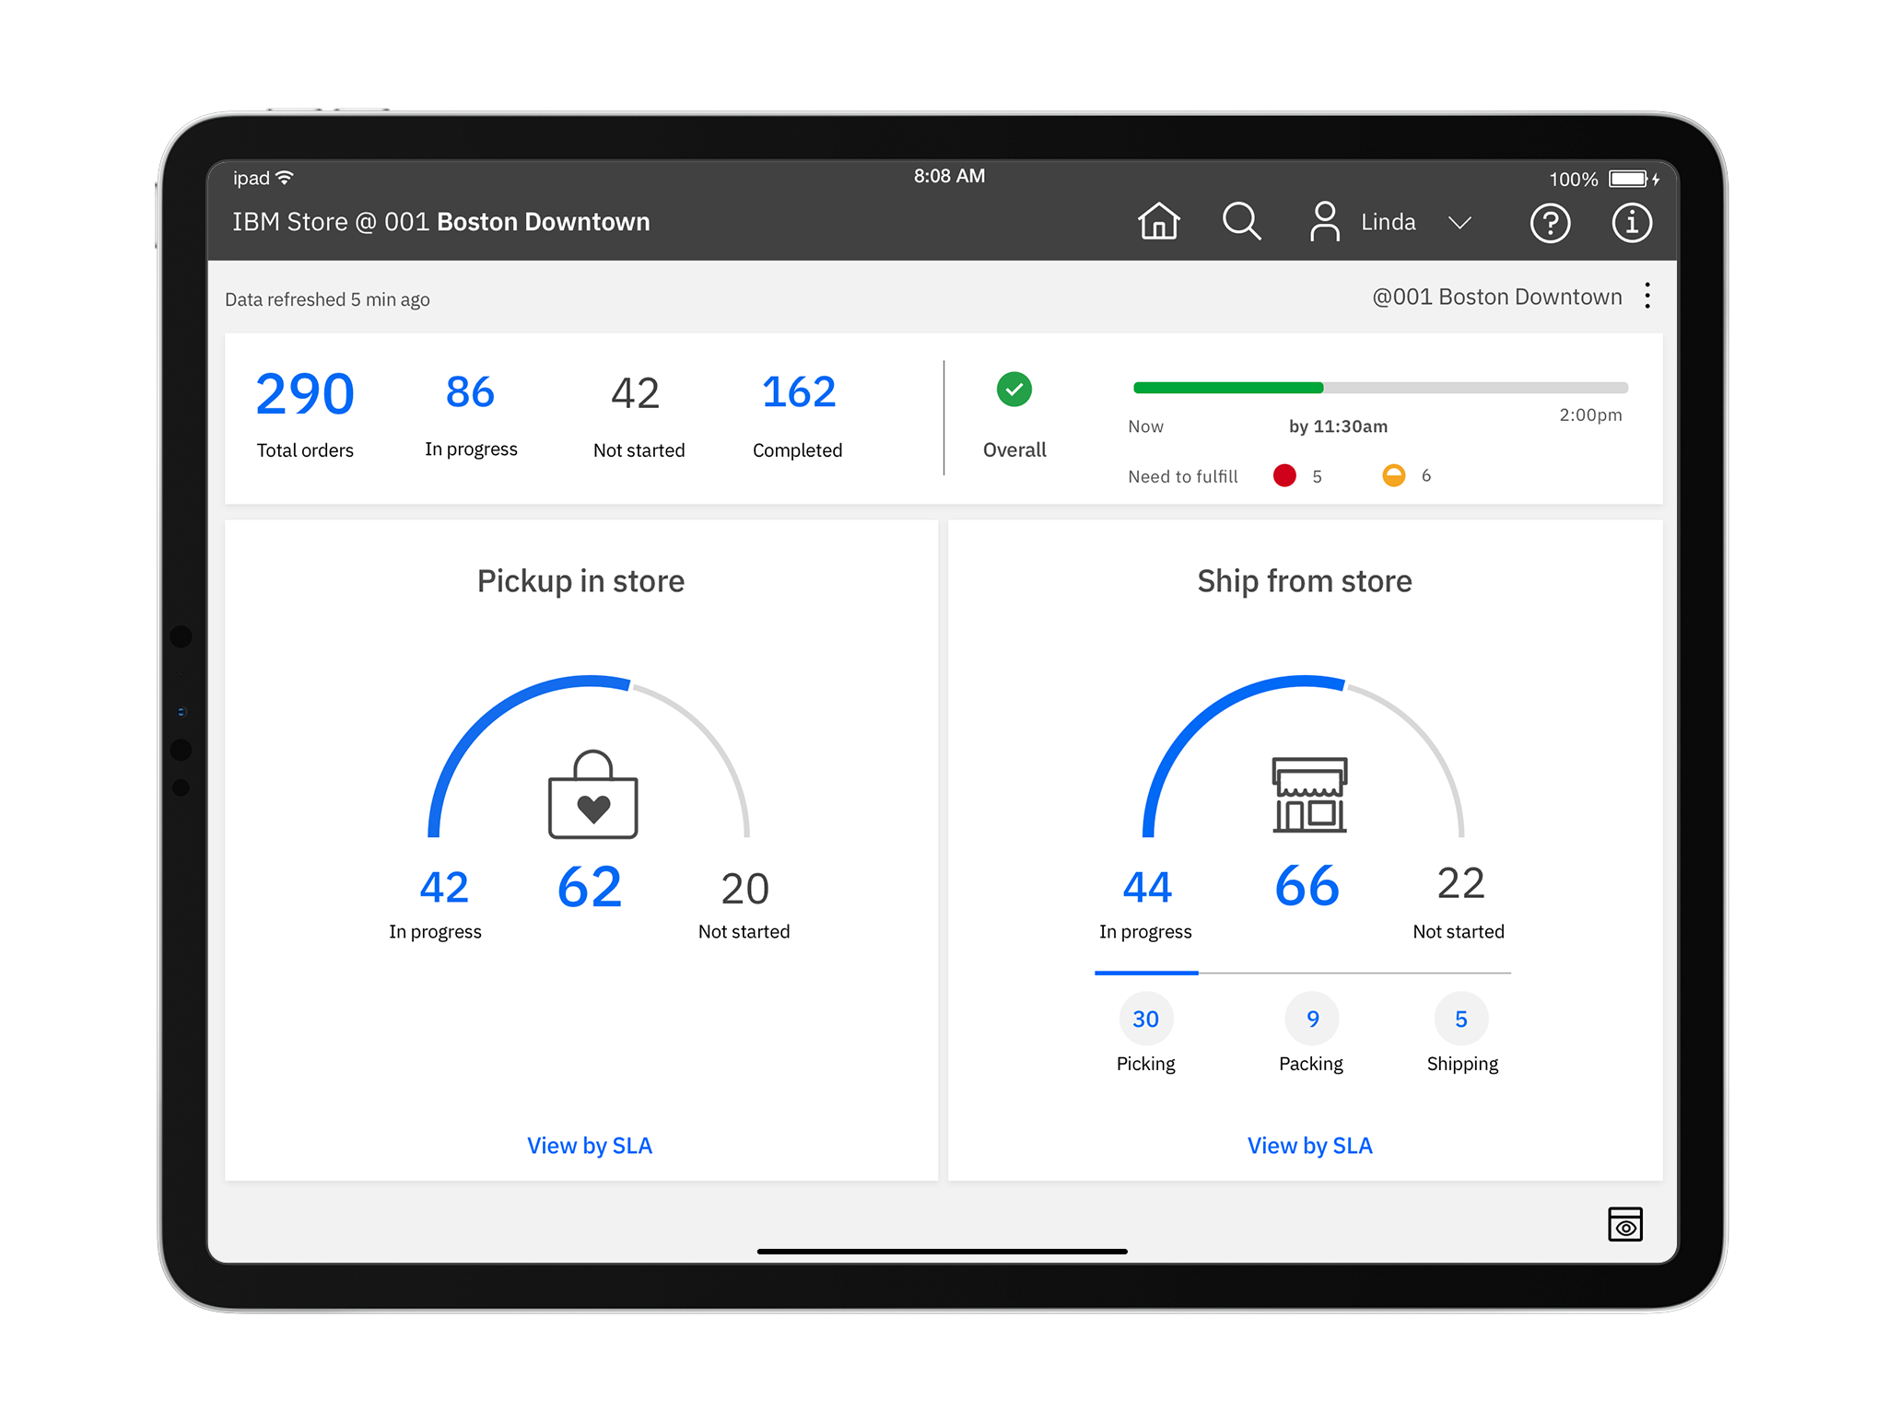This screenshot has height=1422, width=1887.
Task: Click the red overdue orders indicator
Action: (x=1284, y=475)
